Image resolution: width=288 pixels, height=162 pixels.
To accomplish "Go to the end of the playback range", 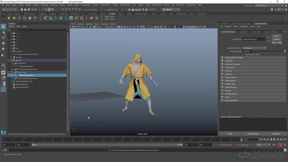I will click(285, 140).
